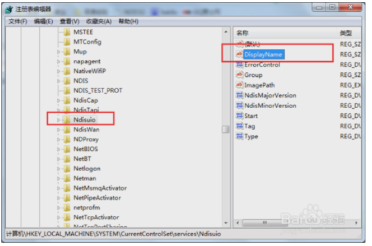Select the DisplayName string value icon
This screenshot has height=246, width=372.
(239, 54)
